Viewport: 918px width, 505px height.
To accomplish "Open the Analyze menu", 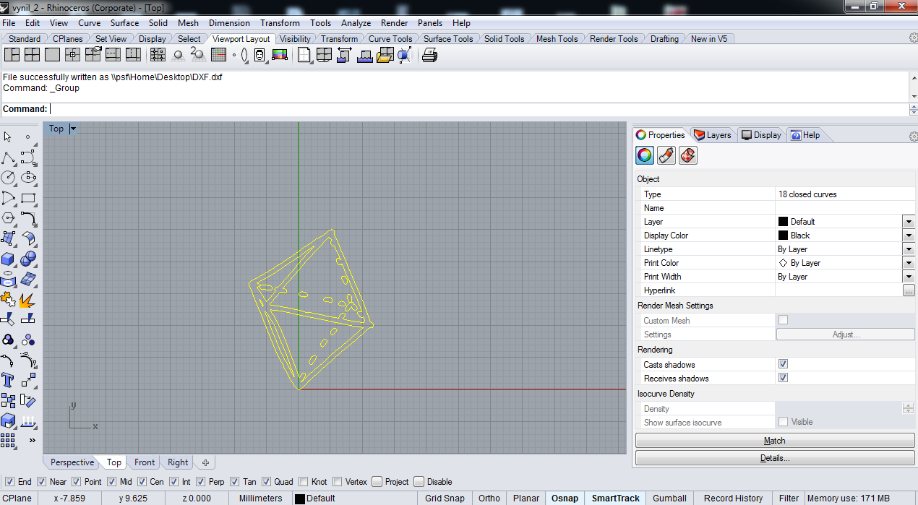I will [x=356, y=23].
